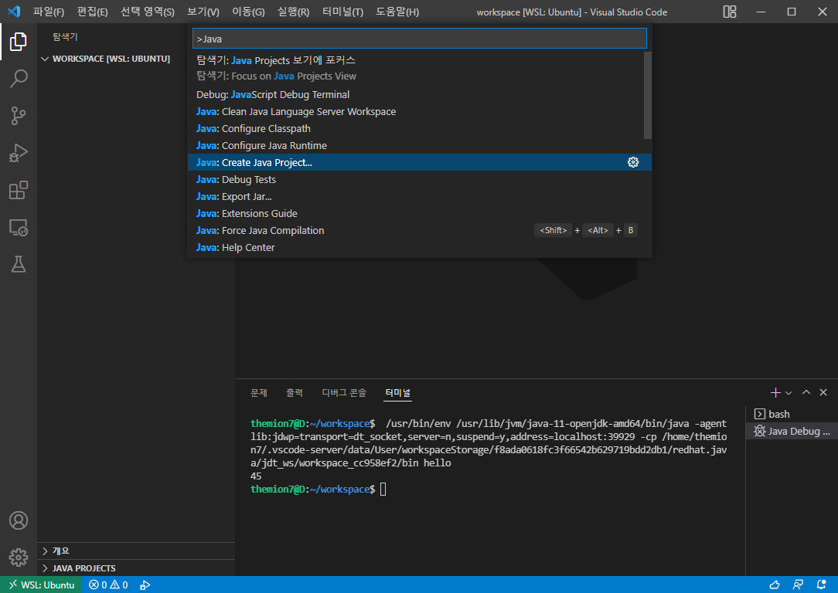Select Java: Create Java Project command

(x=420, y=162)
